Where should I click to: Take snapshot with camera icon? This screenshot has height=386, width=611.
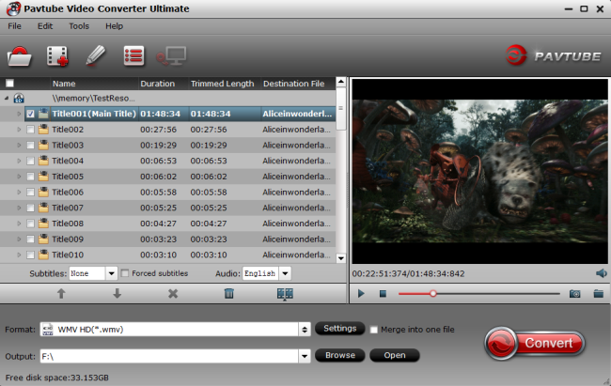click(x=574, y=294)
